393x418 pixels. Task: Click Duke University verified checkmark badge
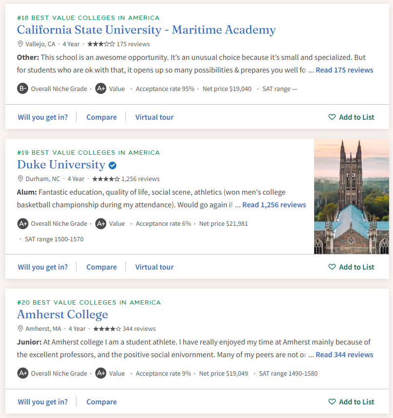112,165
